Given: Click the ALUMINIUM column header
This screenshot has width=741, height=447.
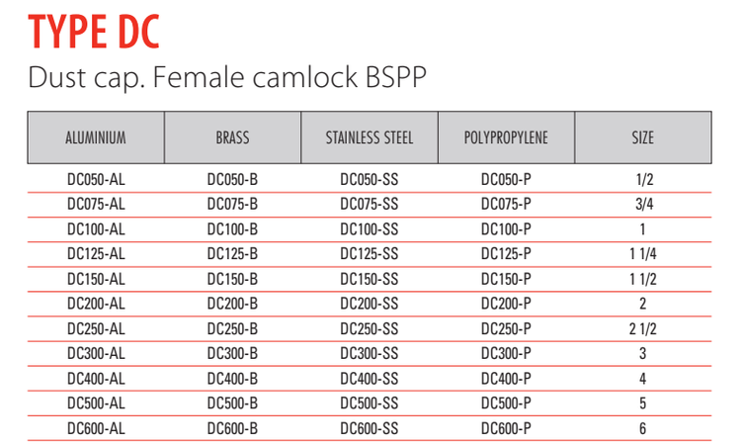Looking at the screenshot, I should pos(95,138).
